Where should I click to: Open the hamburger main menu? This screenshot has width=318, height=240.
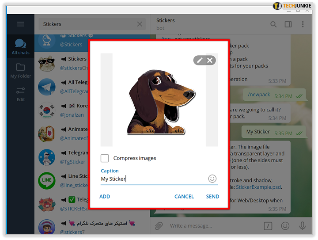click(x=20, y=24)
